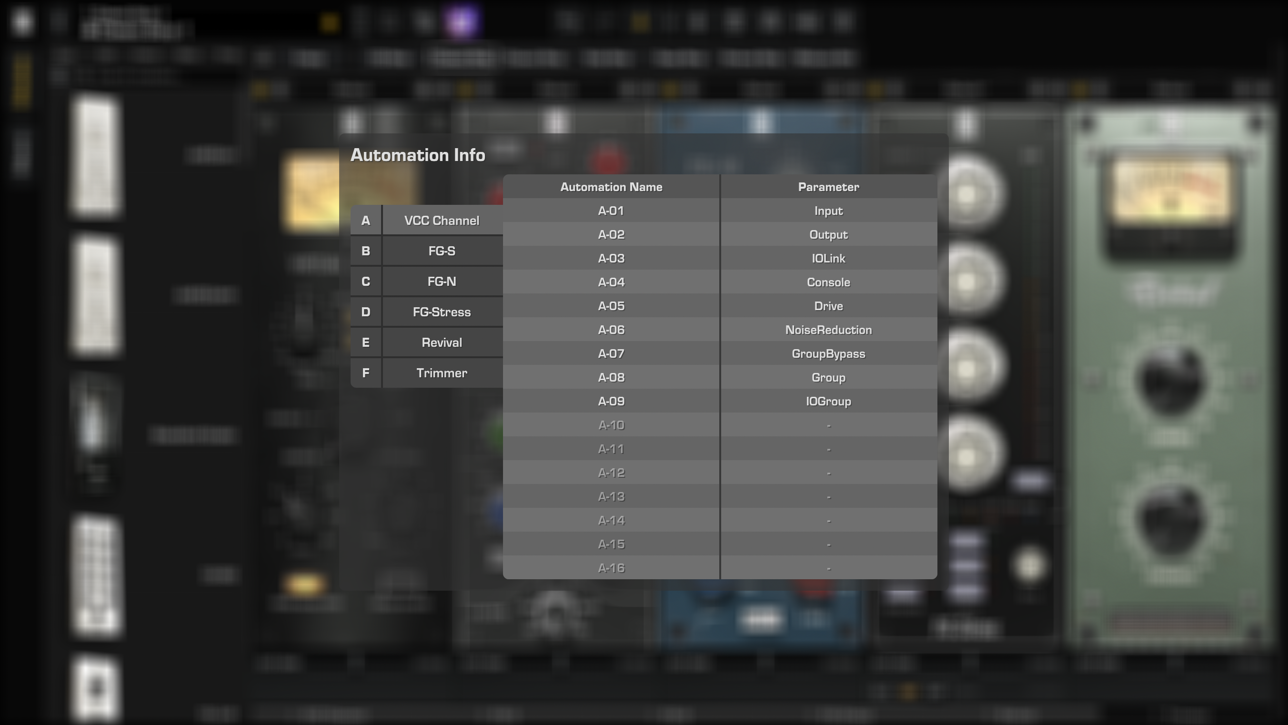Click the NoiseReduction parameter cell
The height and width of the screenshot is (725, 1288).
click(828, 330)
